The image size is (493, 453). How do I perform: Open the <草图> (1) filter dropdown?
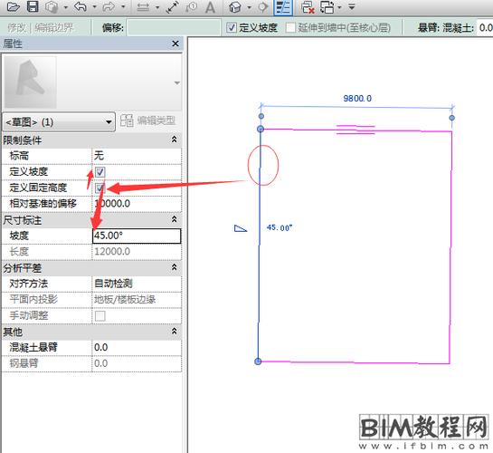point(59,121)
